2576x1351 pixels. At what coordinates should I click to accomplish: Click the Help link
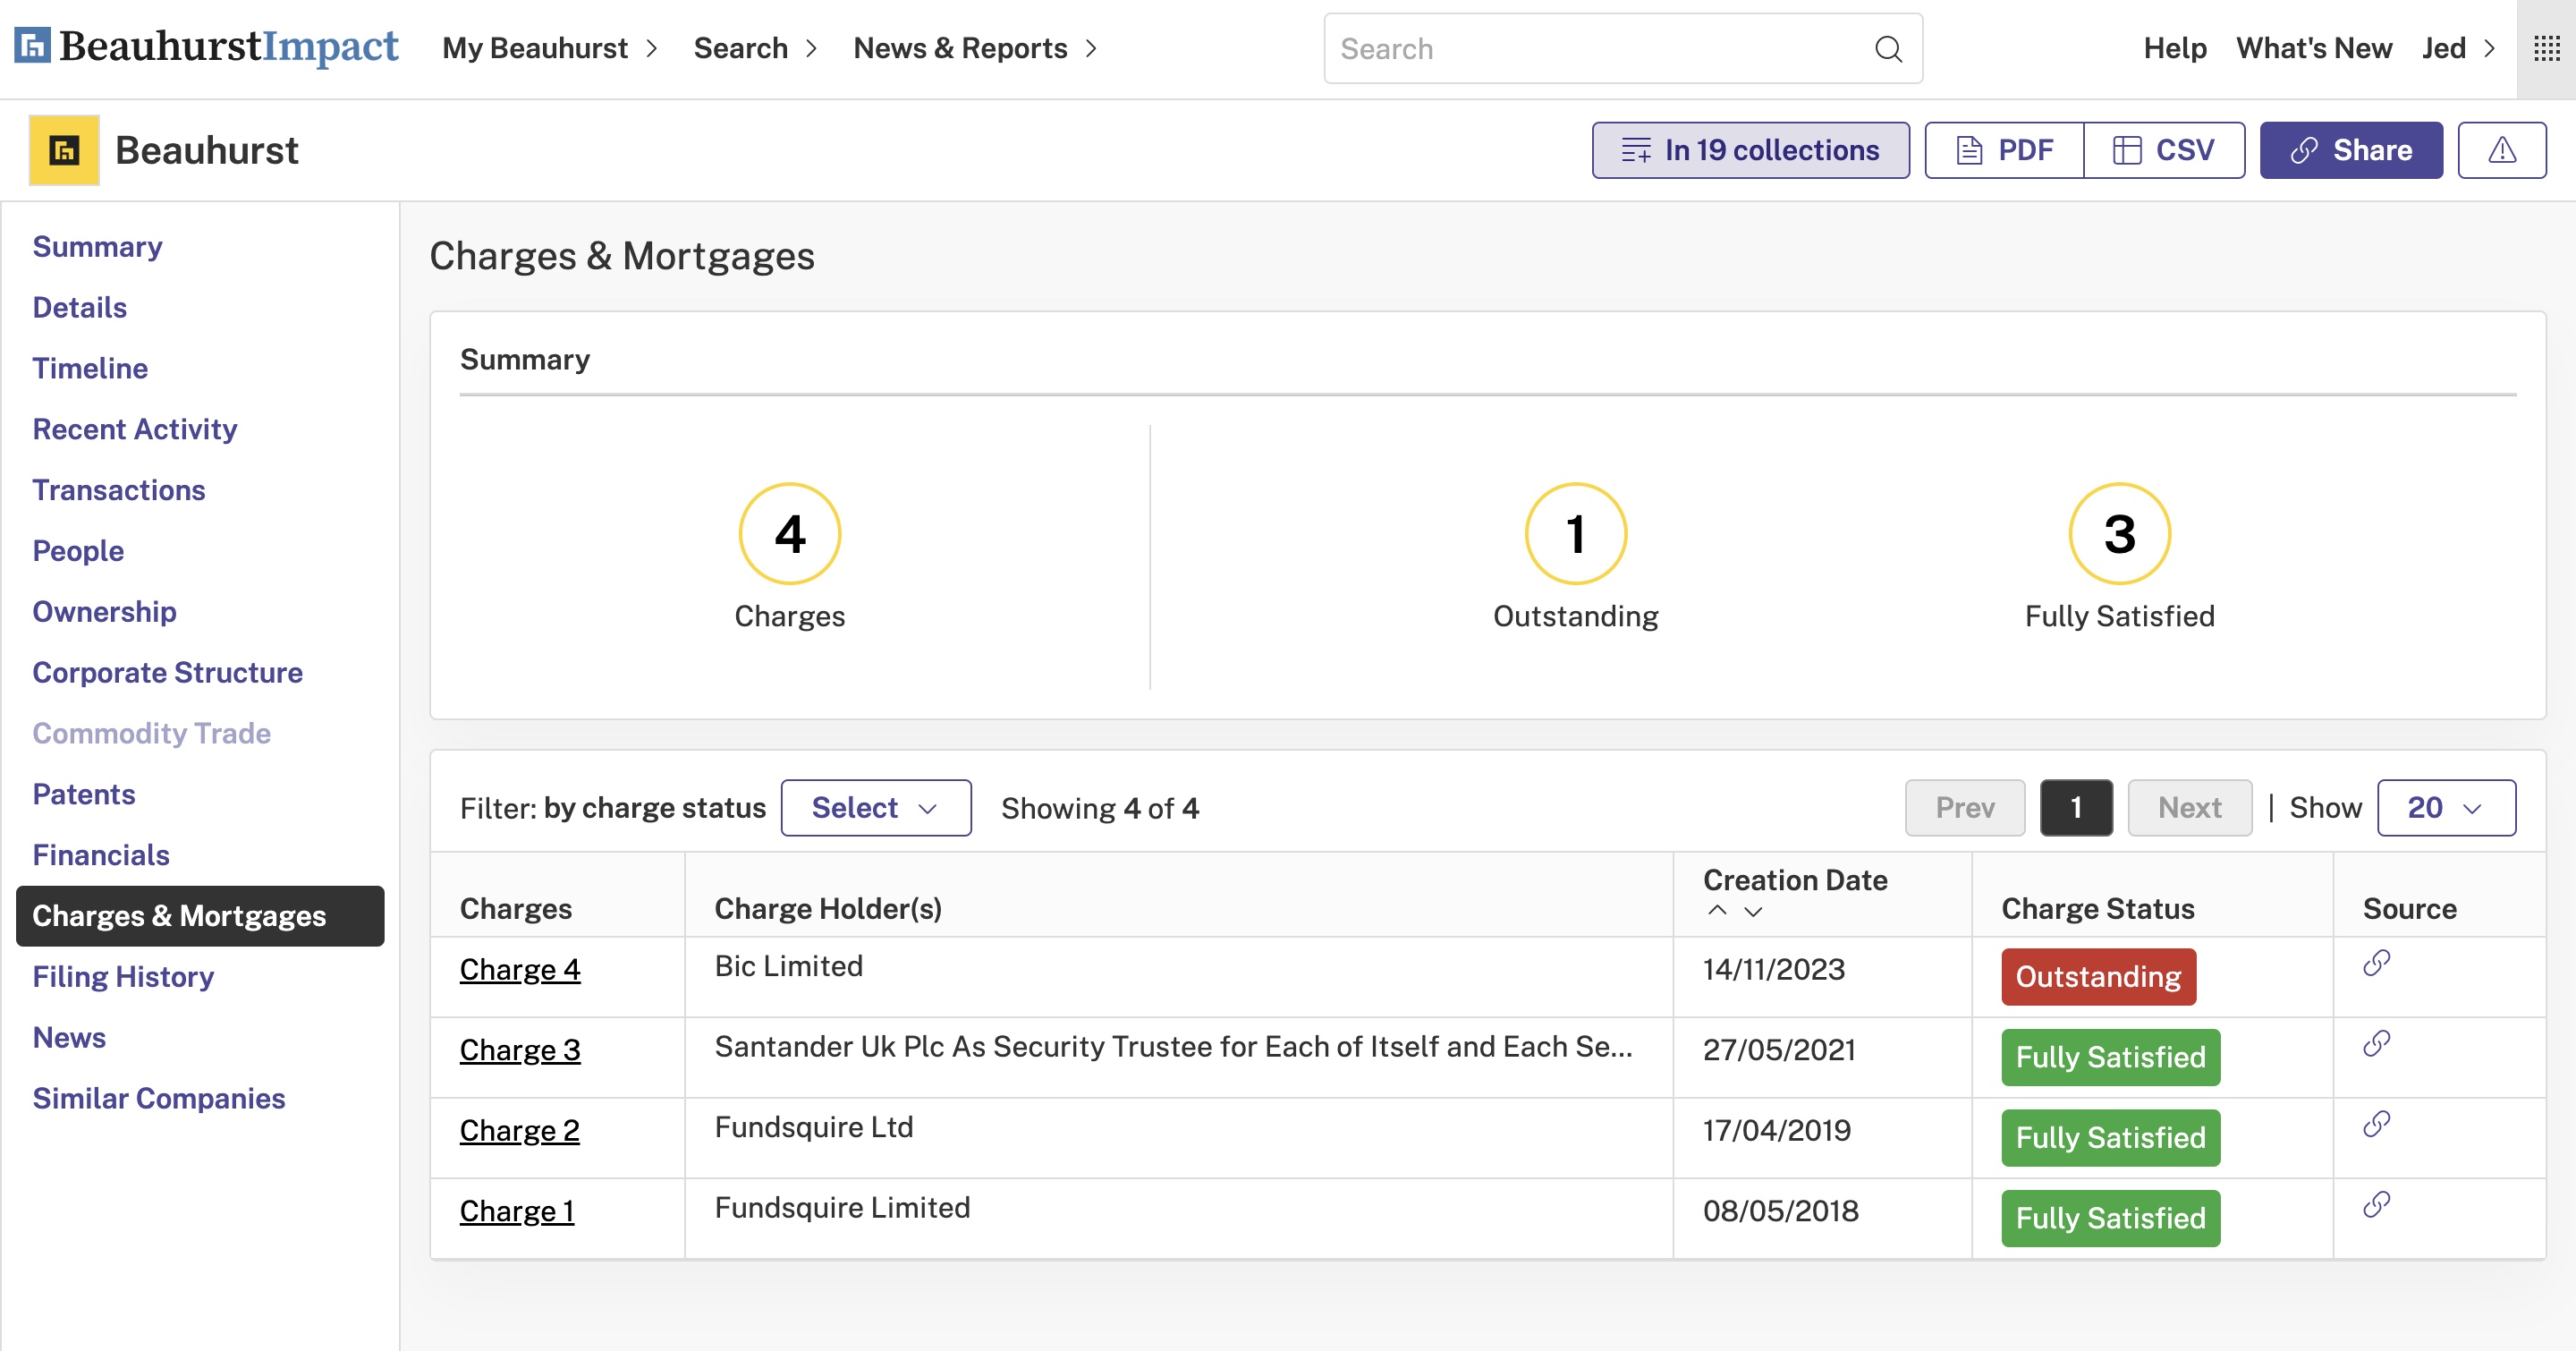(x=2174, y=48)
